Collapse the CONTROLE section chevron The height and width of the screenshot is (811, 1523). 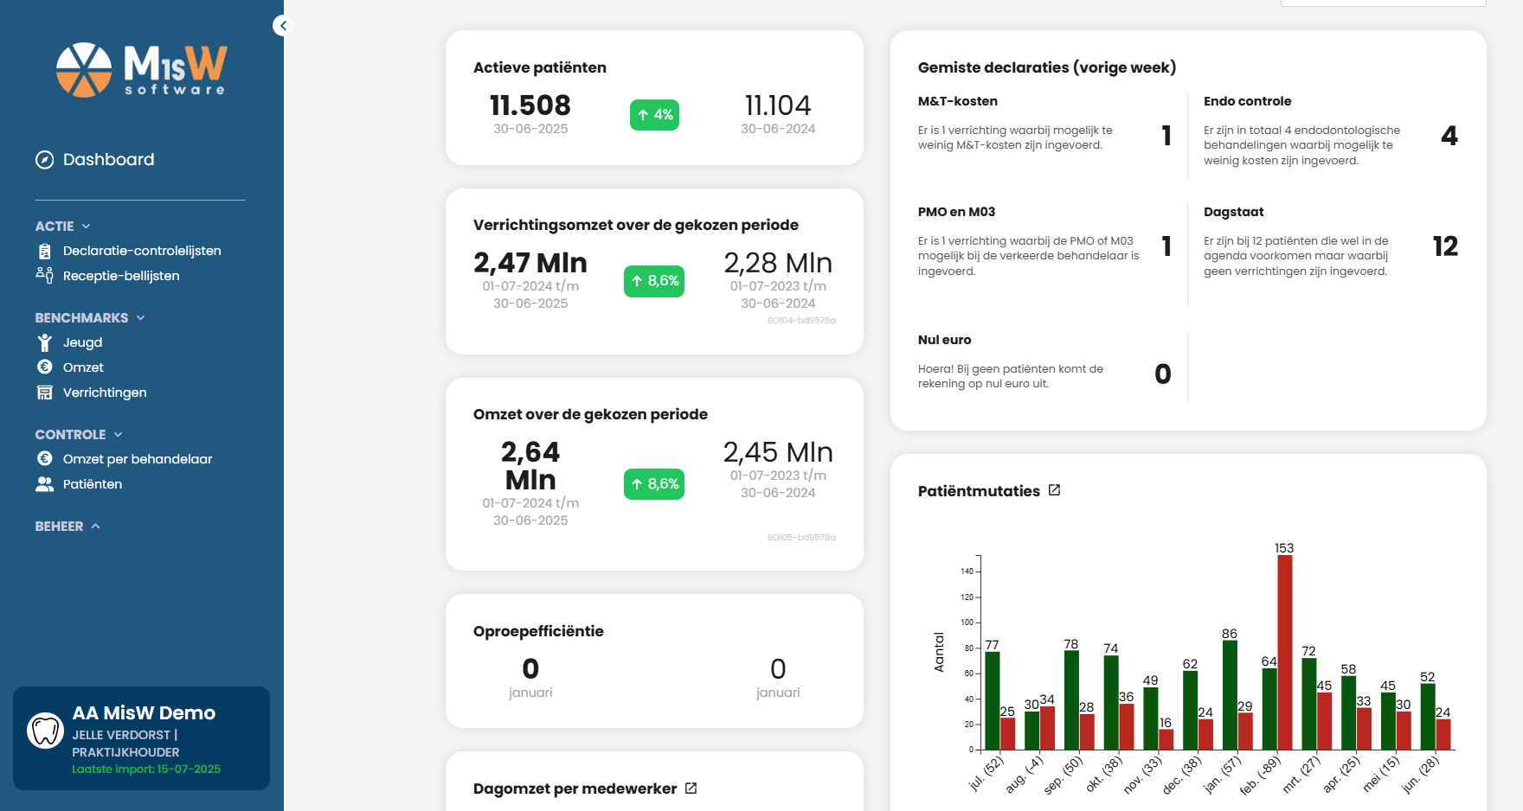click(118, 435)
